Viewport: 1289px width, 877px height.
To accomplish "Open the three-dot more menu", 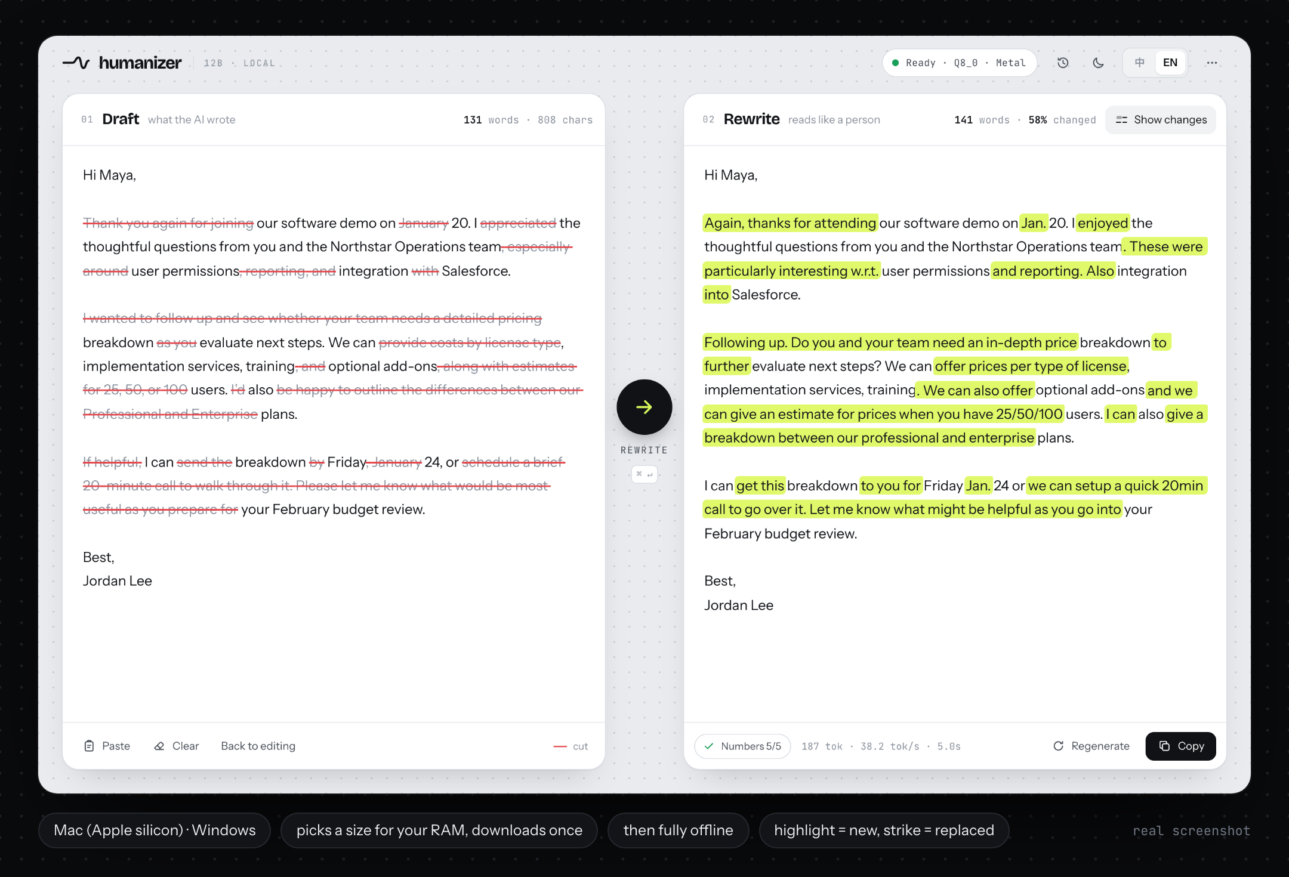I will [x=1212, y=63].
